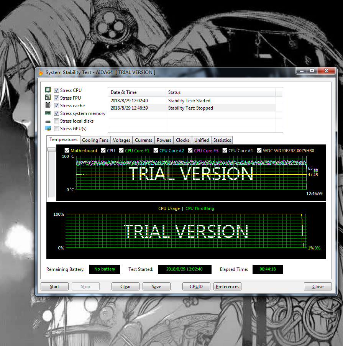Open the Voltages tab
This screenshot has width=343, height=346.
121,140
